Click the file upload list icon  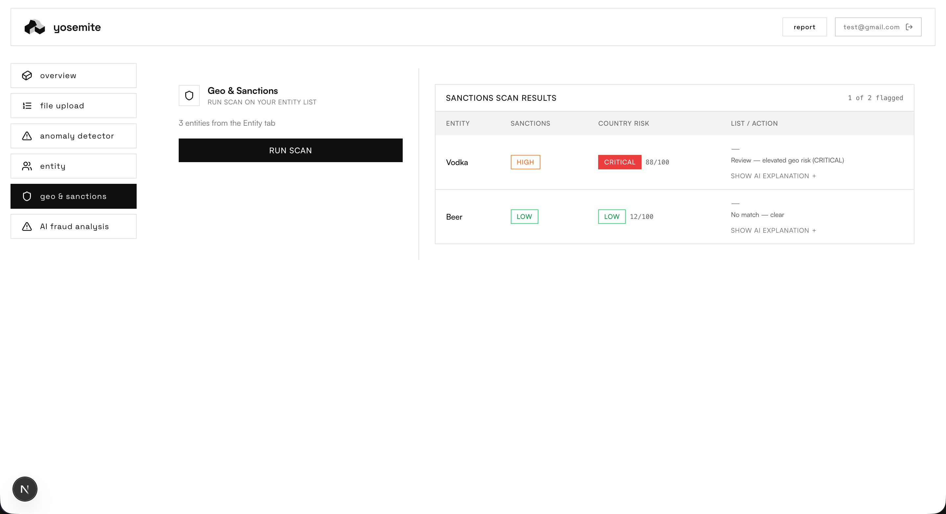coord(27,106)
